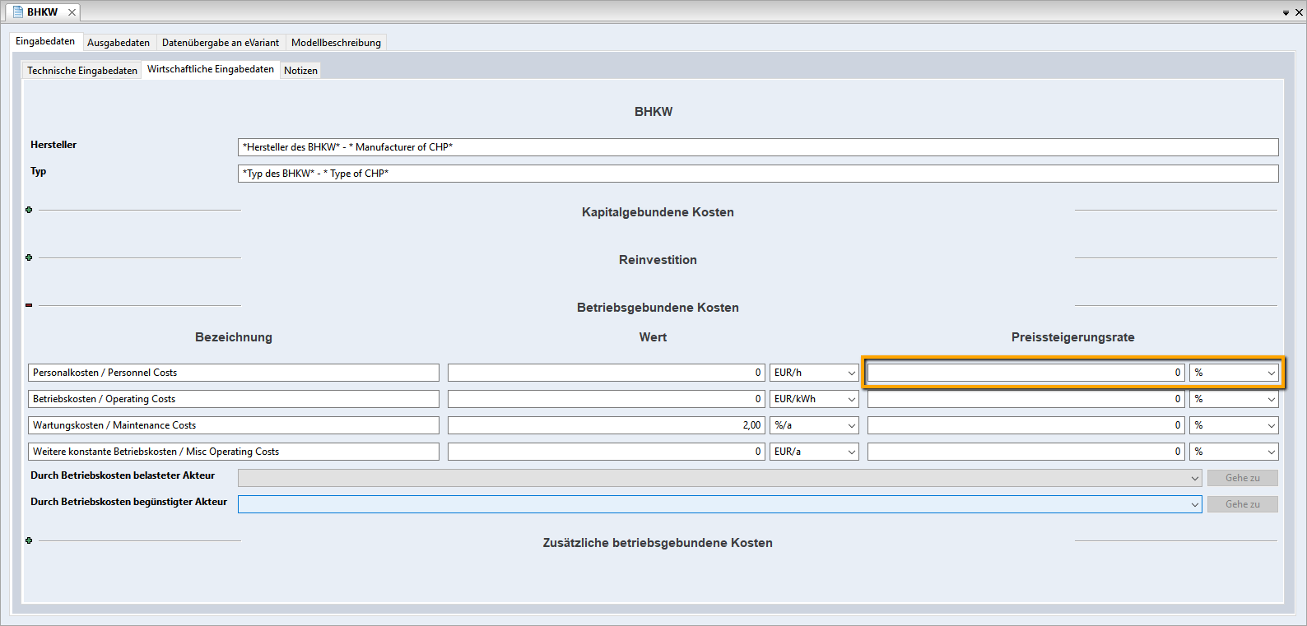
Task: Open the % dropdown for Weitere konstante Betriebskosten
Action: (x=1271, y=452)
